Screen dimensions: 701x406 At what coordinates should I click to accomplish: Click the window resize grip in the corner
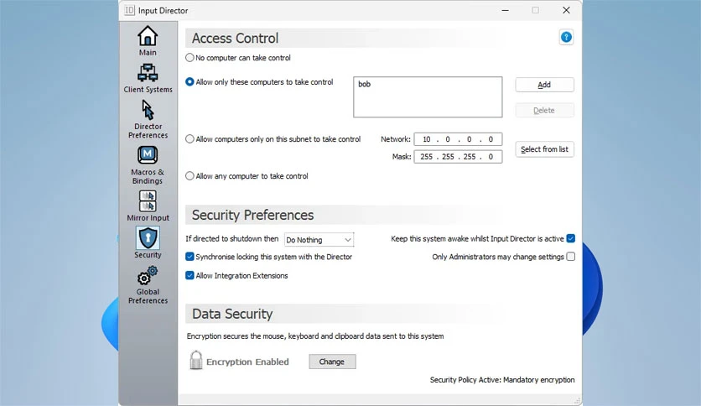(577, 400)
